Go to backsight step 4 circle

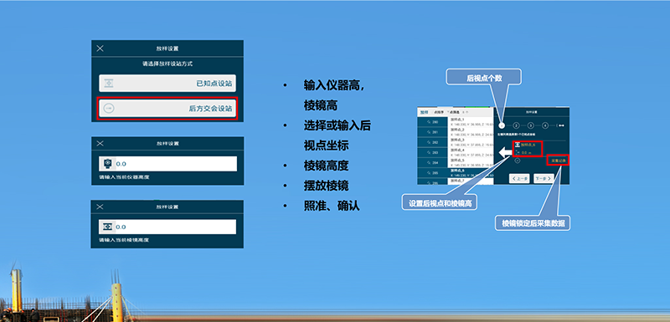[545, 125]
